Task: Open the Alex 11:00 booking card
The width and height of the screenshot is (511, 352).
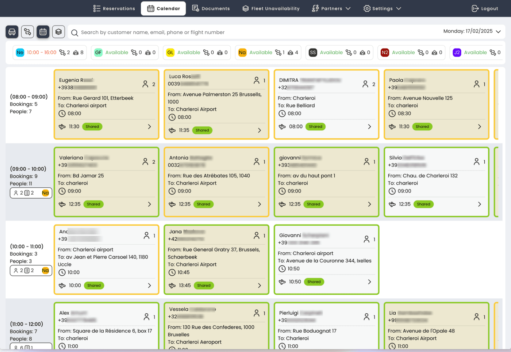Action: point(107,326)
